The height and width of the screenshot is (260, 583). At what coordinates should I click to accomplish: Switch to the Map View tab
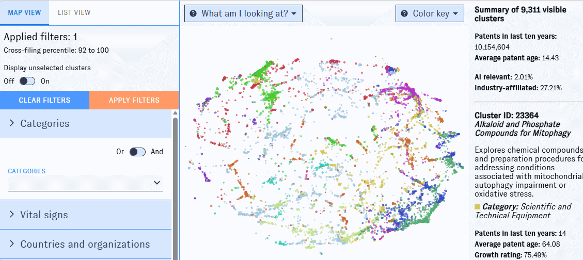pos(25,12)
